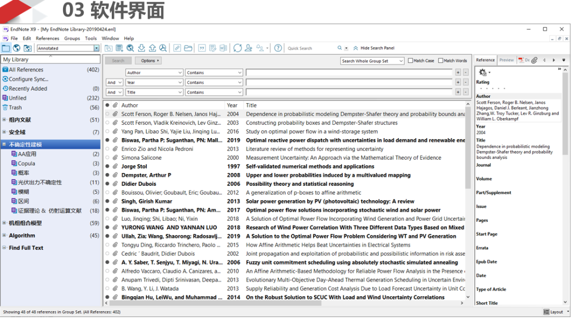The height and width of the screenshot is (318, 572).
Task: Create a New Reference using toolbar icon
Action: tap(119, 48)
